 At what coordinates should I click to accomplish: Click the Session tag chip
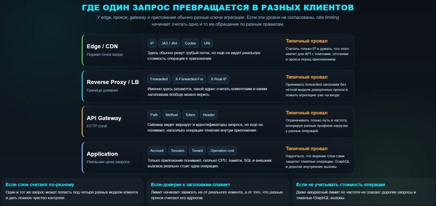[178, 151]
